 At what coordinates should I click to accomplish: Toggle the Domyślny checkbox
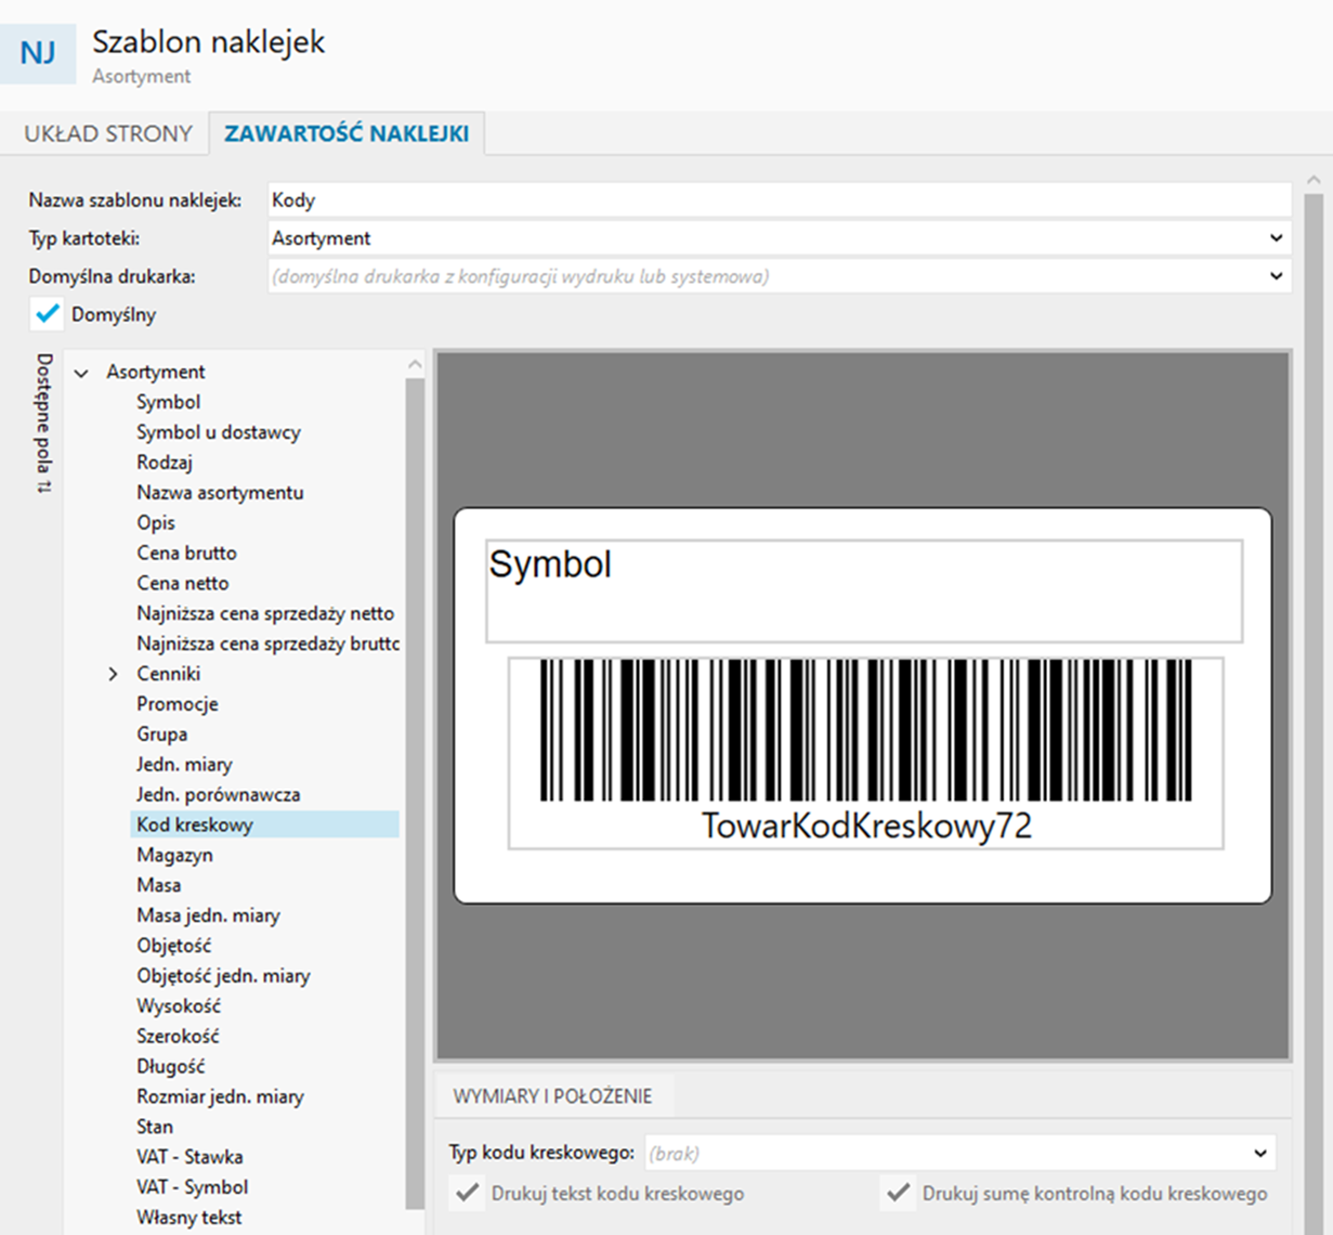pyautogui.click(x=46, y=315)
